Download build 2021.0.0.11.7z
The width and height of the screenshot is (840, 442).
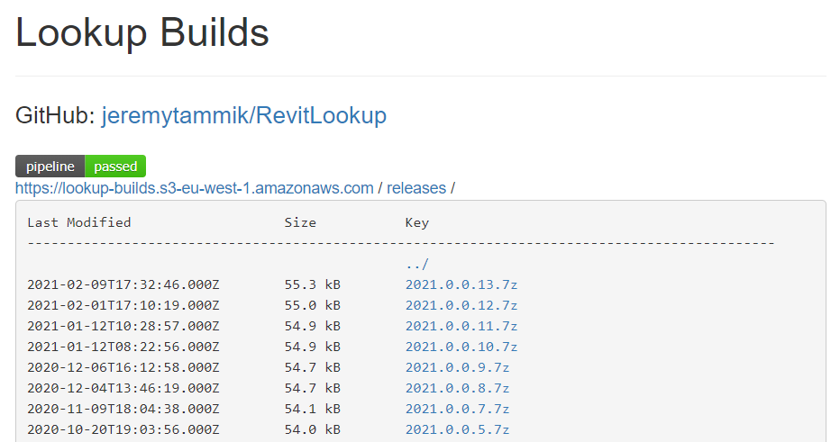point(461,326)
